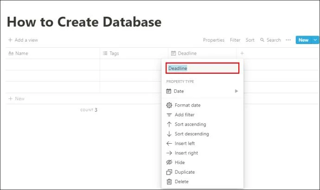Click the Insert left arrow icon
This screenshot has width=320, height=190.
[169, 144]
